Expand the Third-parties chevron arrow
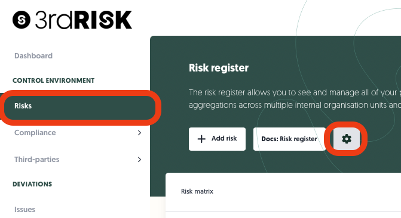This screenshot has height=218, width=401. tap(139, 160)
